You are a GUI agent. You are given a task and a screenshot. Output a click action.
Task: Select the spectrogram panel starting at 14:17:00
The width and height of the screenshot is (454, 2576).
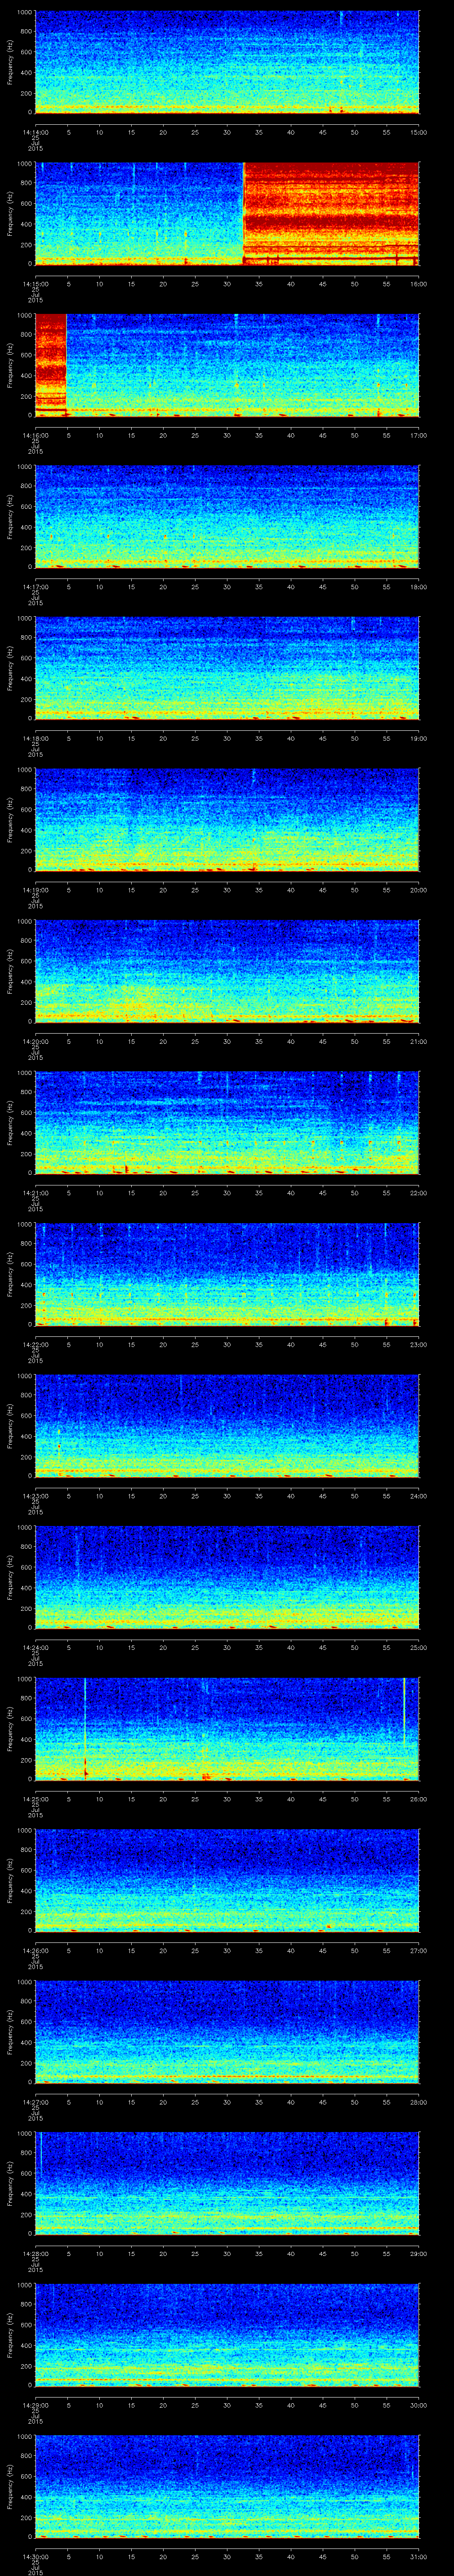click(x=227, y=516)
